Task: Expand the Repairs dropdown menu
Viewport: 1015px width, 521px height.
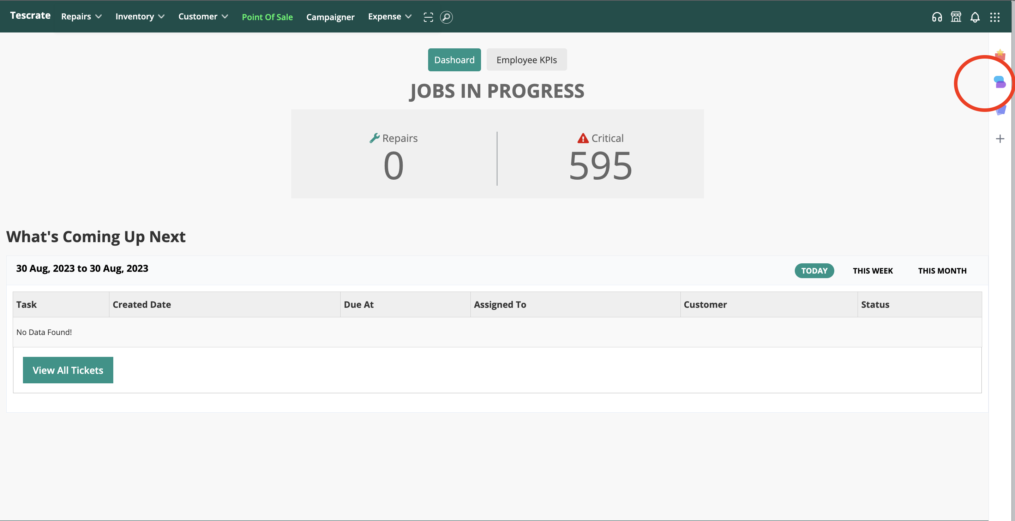Action: click(x=81, y=17)
